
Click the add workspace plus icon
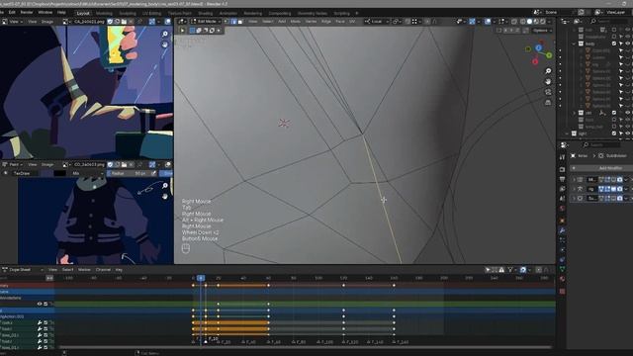[x=356, y=13]
